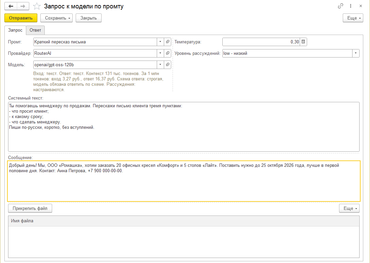Open the RouterAI provider record
Viewport: 370px width, 263px height.
coord(168,53)
